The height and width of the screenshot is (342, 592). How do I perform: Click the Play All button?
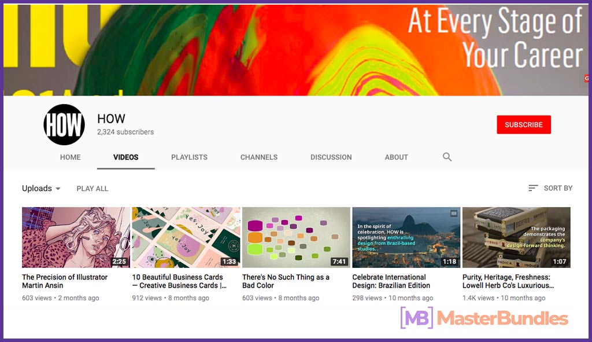[92, 189]
